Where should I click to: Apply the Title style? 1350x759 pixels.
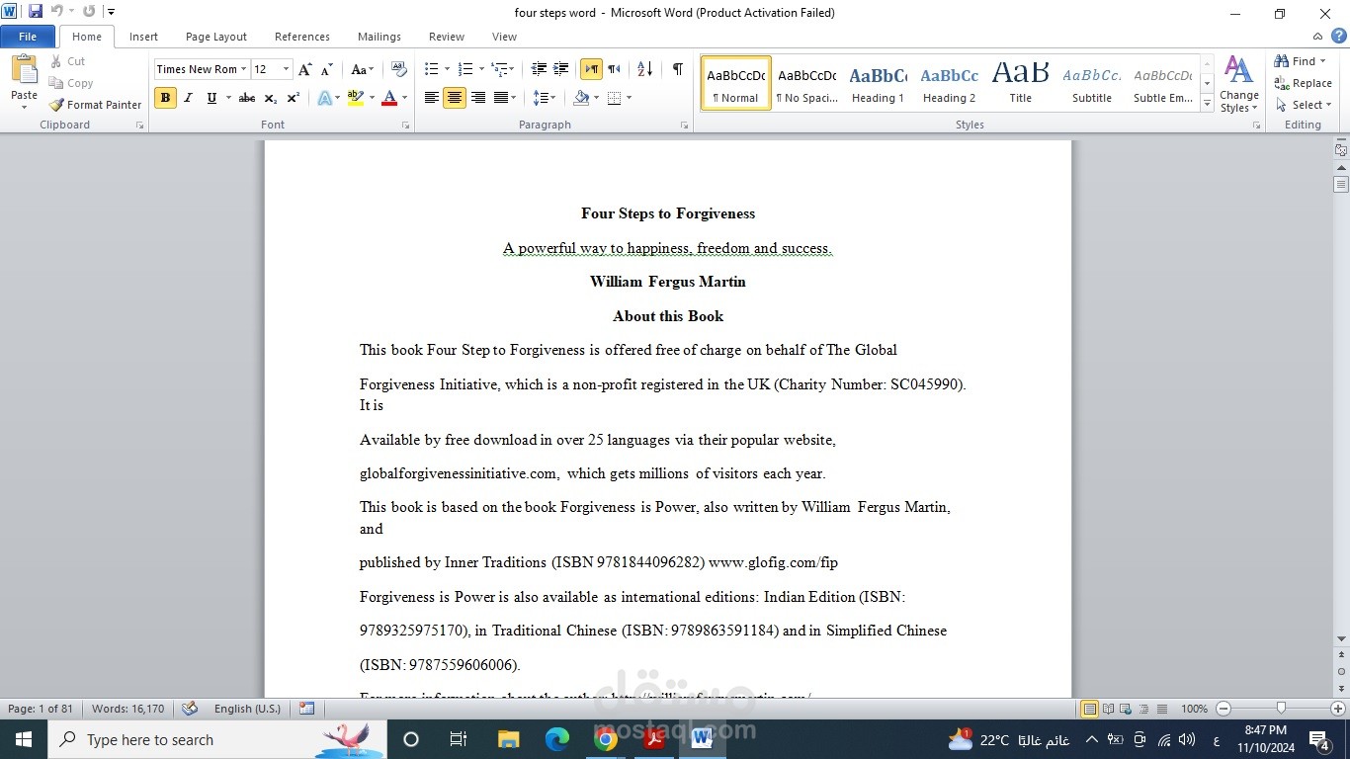(x=1021, y=83)
